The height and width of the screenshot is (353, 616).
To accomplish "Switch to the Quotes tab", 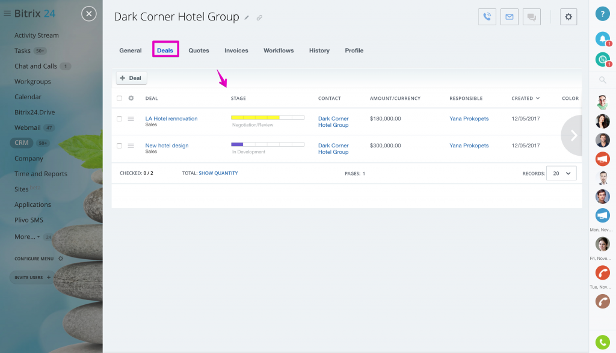I will click(x=199, y=51).
